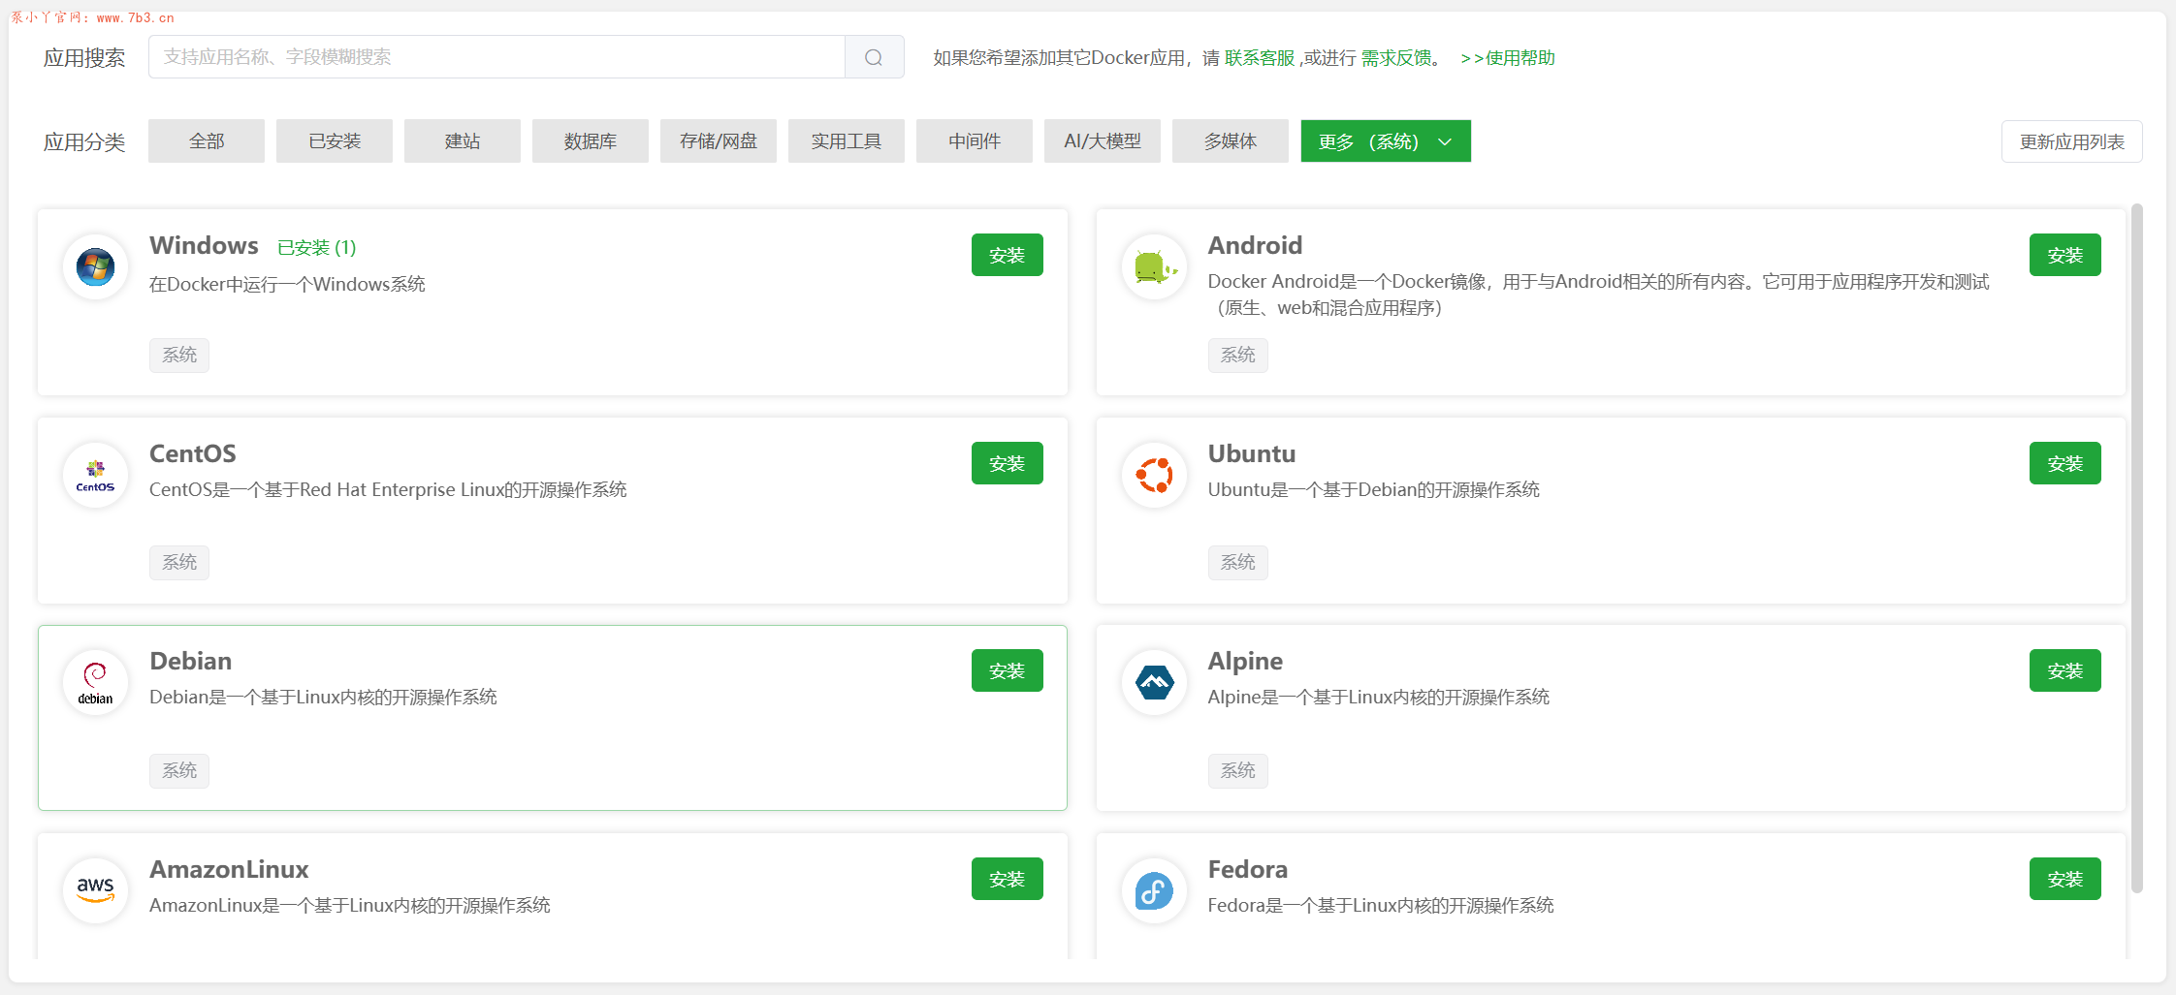Open the AWS AmazonLinux logo icon
Image resolution: width=2176 pixels, height=995 pixels.
click(x=95, y=890)
